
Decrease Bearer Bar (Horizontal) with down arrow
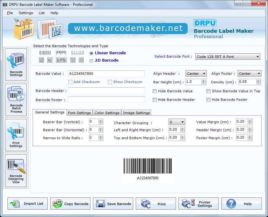(x=101, y=131)
